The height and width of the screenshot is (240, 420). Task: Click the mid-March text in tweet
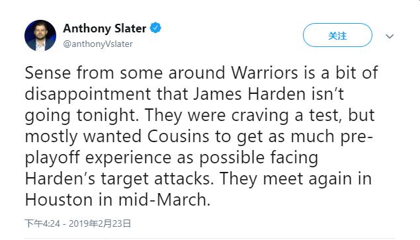click(164, 200)
